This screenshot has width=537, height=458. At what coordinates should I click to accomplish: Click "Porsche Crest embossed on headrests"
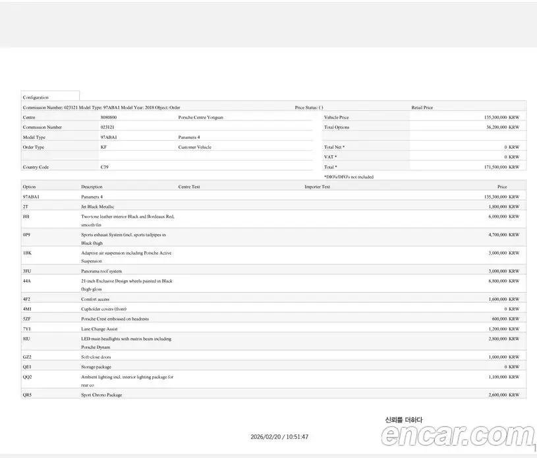click(x=115, y=318)
